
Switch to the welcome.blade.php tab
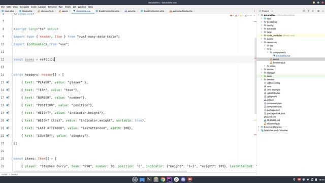click(181, 11)
